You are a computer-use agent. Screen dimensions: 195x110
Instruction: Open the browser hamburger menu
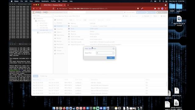click(166, 9)
